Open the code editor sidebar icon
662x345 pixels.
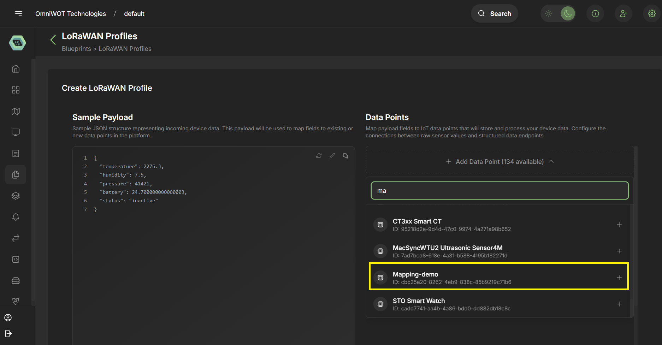(x=16, y=259)
